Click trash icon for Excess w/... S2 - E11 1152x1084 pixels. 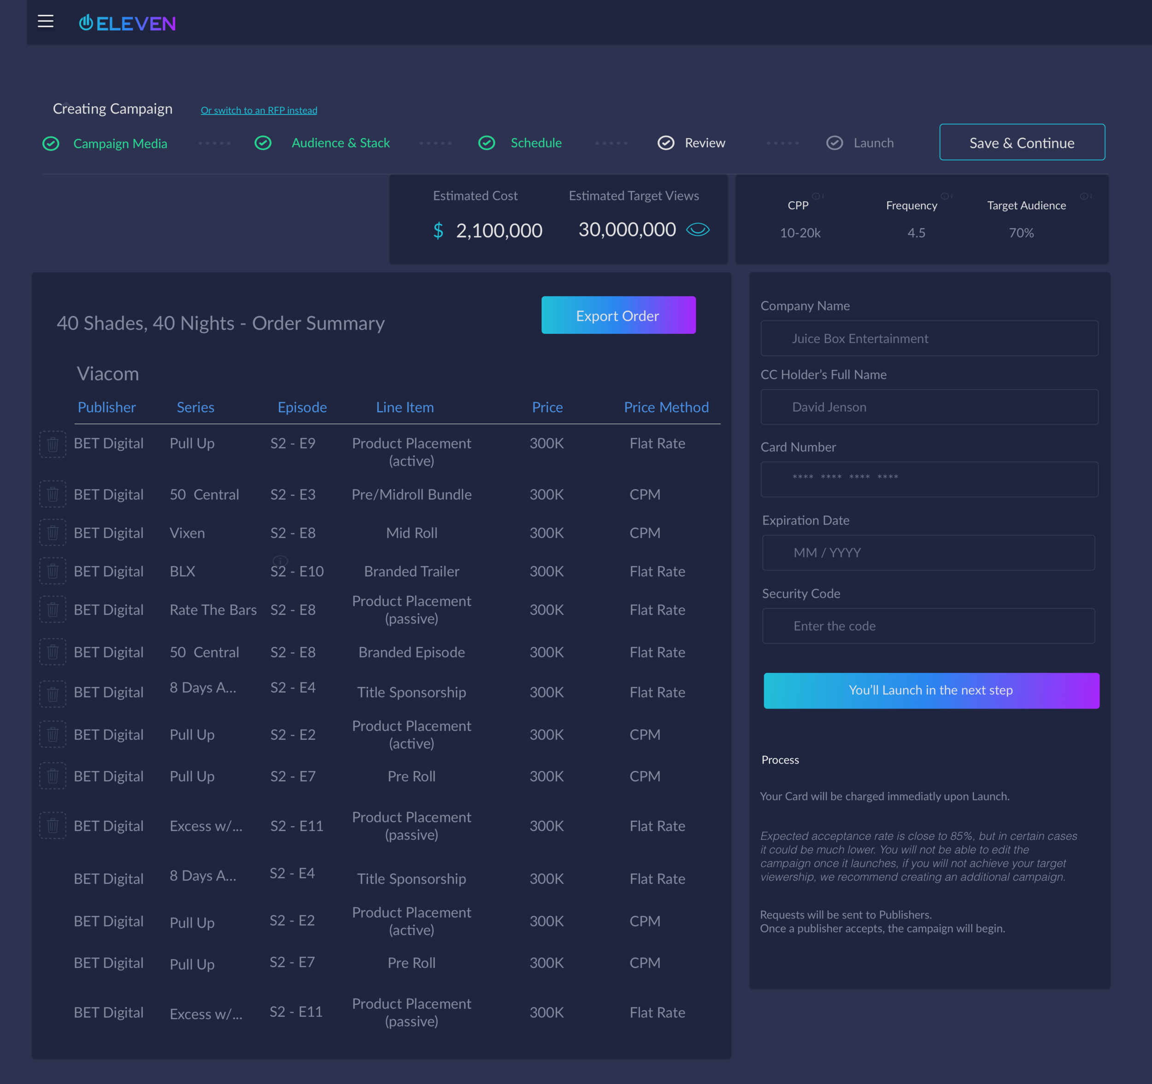(53, 825)
